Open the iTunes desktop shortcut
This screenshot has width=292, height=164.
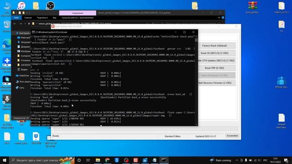(x=21, y=6)
